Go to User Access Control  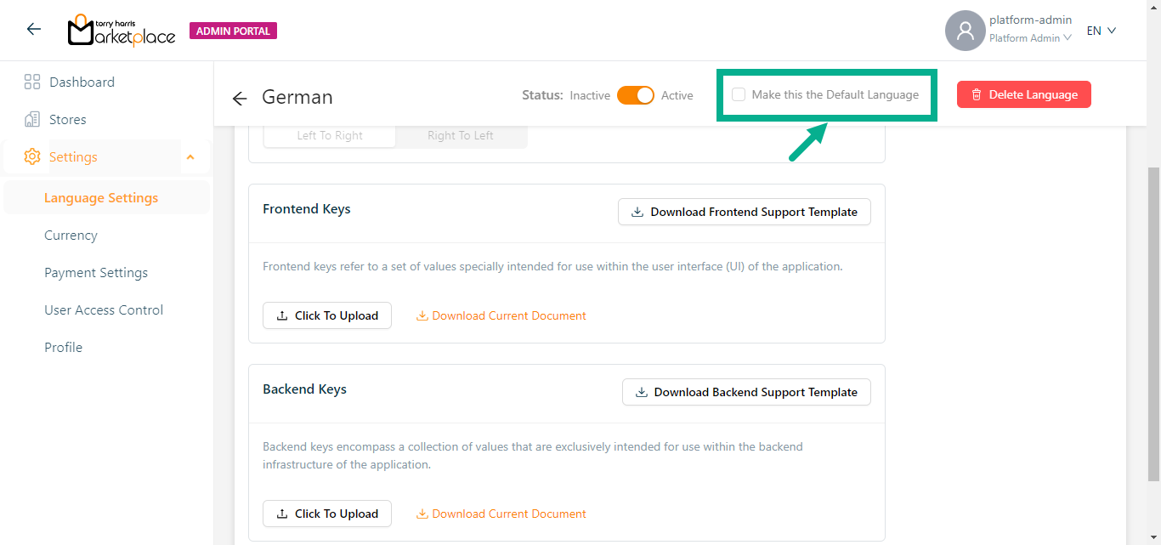point(104,310)
